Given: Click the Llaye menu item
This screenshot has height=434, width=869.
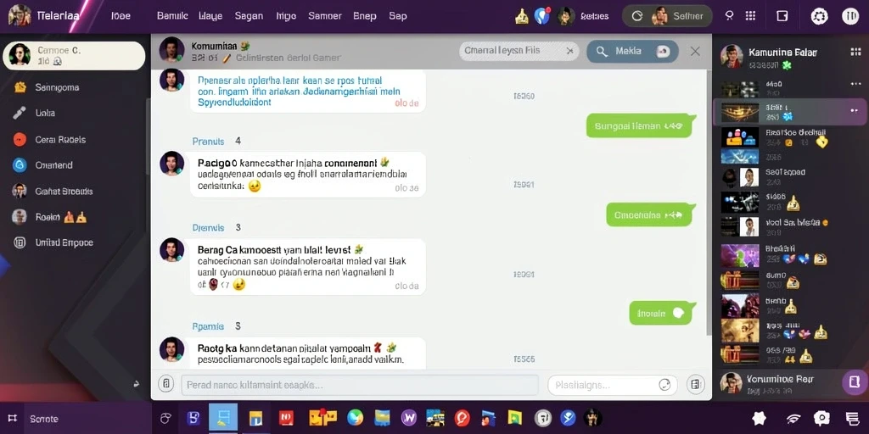Looking at the screenshot, I should pyautogui.click(x=210, y=16).
